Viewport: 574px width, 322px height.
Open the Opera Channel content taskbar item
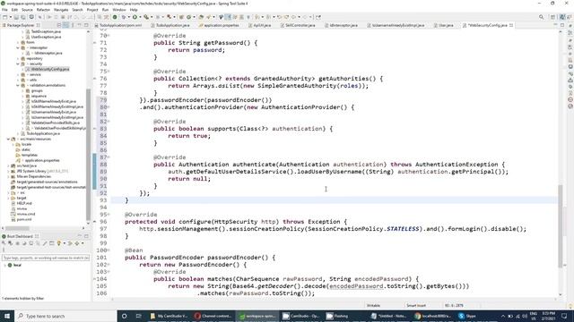213,316
